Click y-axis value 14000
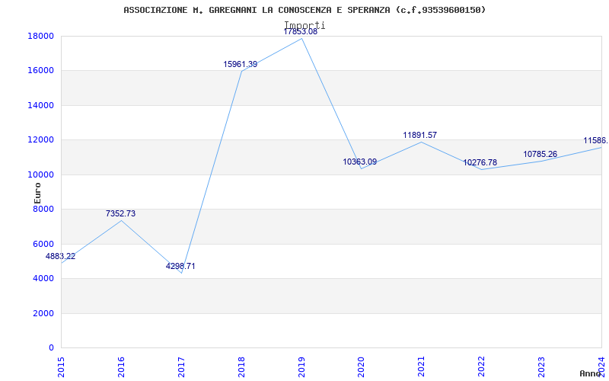Screen dimensions: 609x381 pyautogui.click(x=40, y=105)
